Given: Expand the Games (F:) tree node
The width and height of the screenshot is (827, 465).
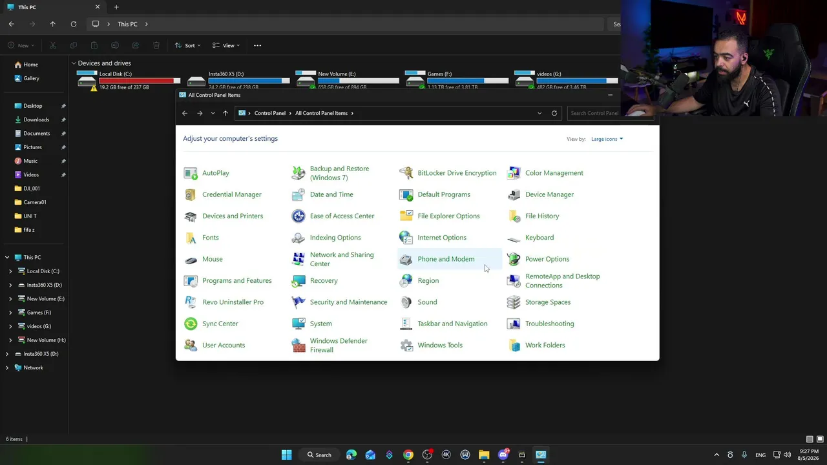Looking at the screenshot, I should (x=10, y=313).
